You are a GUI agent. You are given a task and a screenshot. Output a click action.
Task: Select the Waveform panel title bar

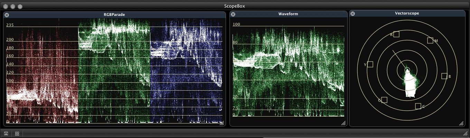click(288, 14)
